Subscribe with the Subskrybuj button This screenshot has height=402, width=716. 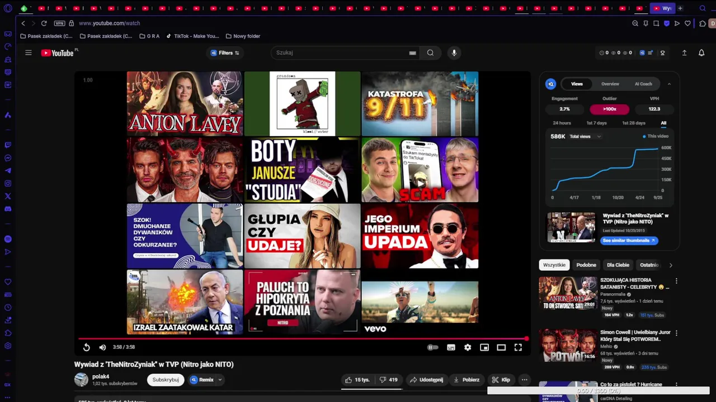[166, 380]
